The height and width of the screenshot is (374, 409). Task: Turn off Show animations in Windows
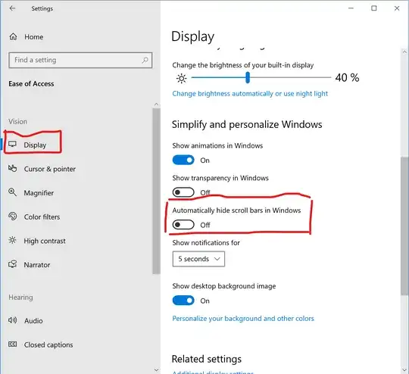183,160
